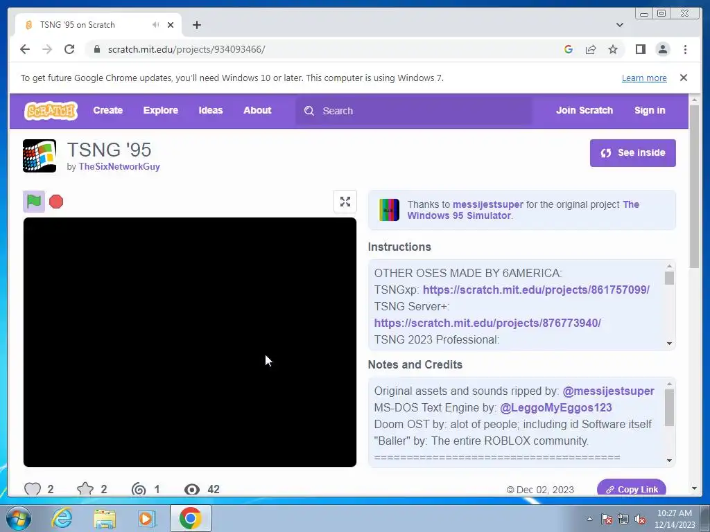This screenshot has width=710, height=532.
Task: Click the black project stage
Action: [190, 342]
